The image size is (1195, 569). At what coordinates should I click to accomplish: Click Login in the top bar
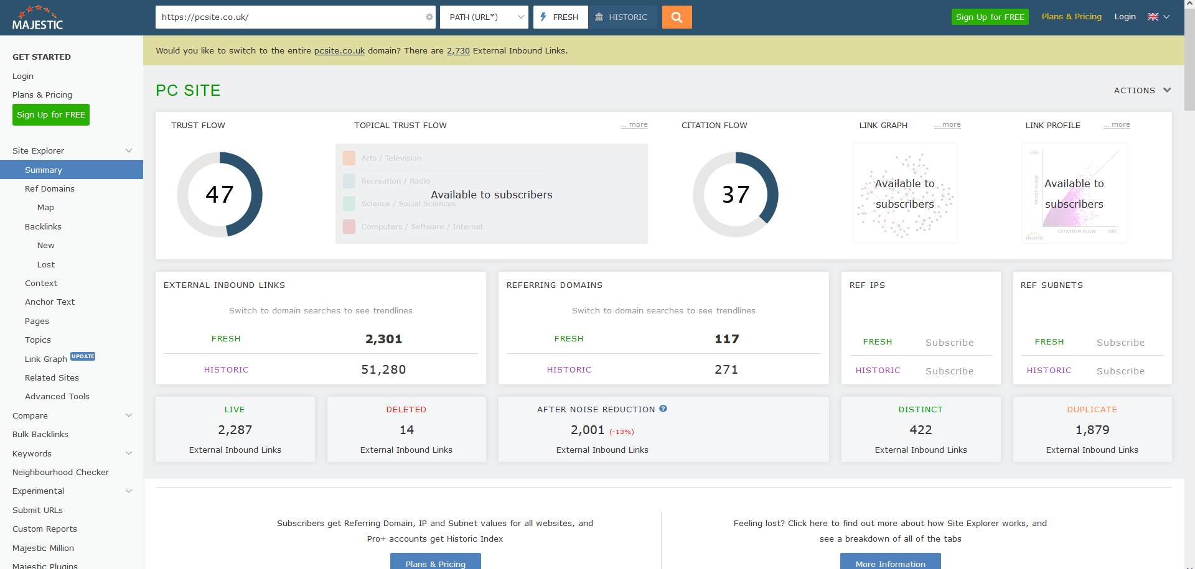click(x=1125, y=16)
